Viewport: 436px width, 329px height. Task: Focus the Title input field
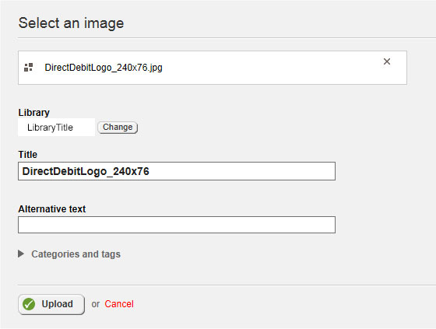pyautogui.click(x=177, y=171)
